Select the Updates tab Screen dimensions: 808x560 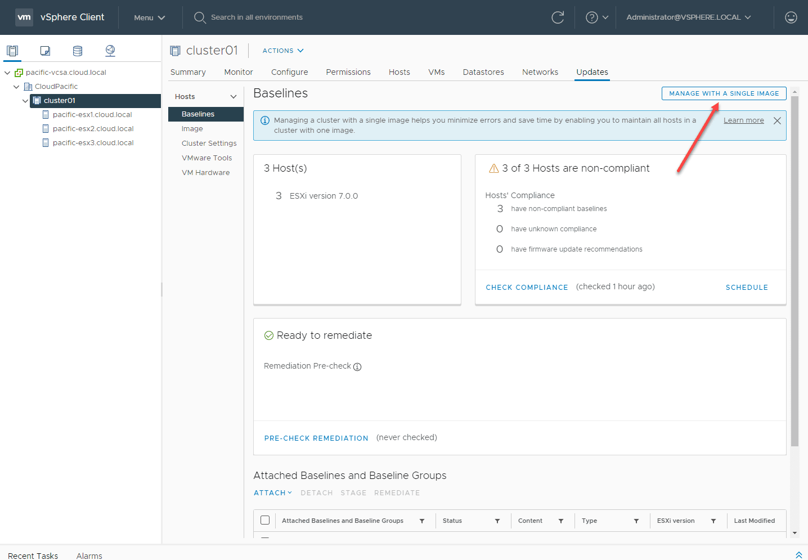pos(592,72)
